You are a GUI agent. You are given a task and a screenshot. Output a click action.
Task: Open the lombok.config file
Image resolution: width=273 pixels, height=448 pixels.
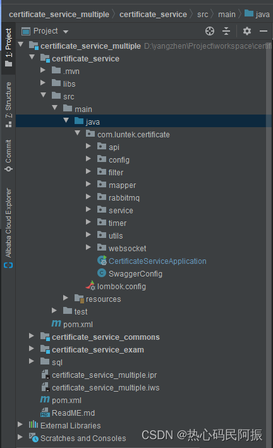pyautogui.click(x=121, y=286)
